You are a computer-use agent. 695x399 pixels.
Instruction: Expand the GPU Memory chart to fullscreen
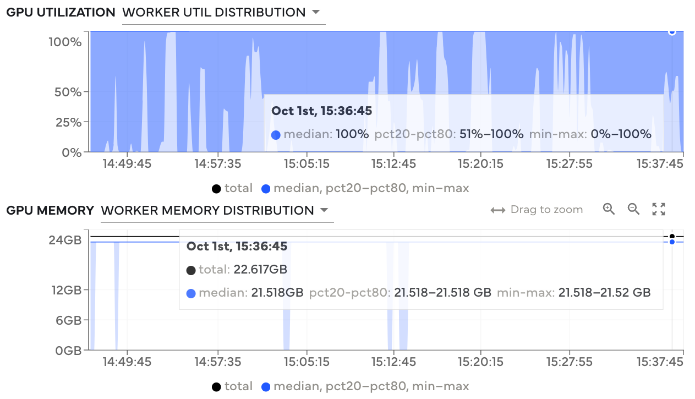tap(658, 209)
